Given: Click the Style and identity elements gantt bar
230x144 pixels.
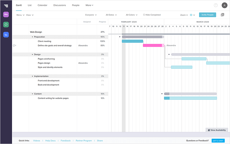Looking at the screenshot, I should pos(182,67).
